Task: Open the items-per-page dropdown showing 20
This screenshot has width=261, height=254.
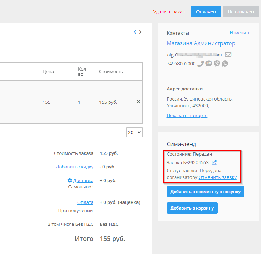Action: (x=134, y=132)
